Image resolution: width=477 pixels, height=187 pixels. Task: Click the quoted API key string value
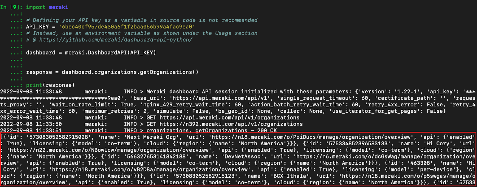click(127, 27)
